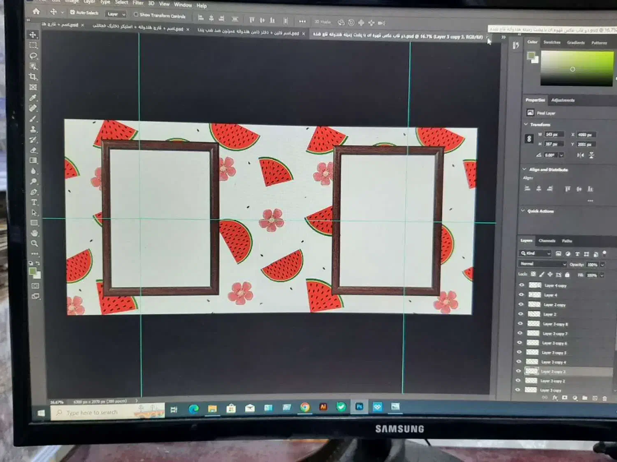Viewport: 617px width, 462px height.
Task: Open the Filter menu
Action: (138, 3)
